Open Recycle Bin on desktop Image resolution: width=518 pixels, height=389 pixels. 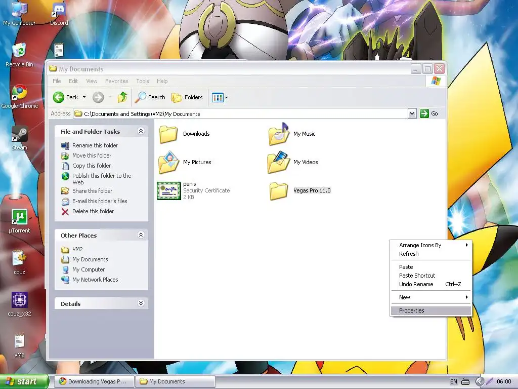[x=19, y=55]
